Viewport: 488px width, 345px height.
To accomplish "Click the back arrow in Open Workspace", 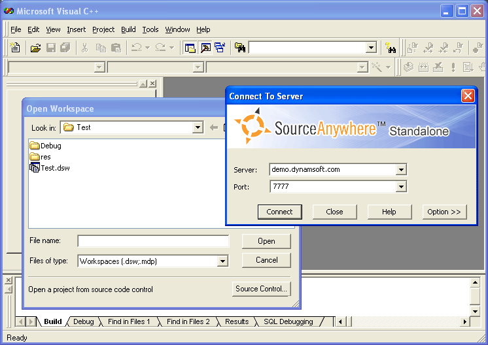I will 214,127.
